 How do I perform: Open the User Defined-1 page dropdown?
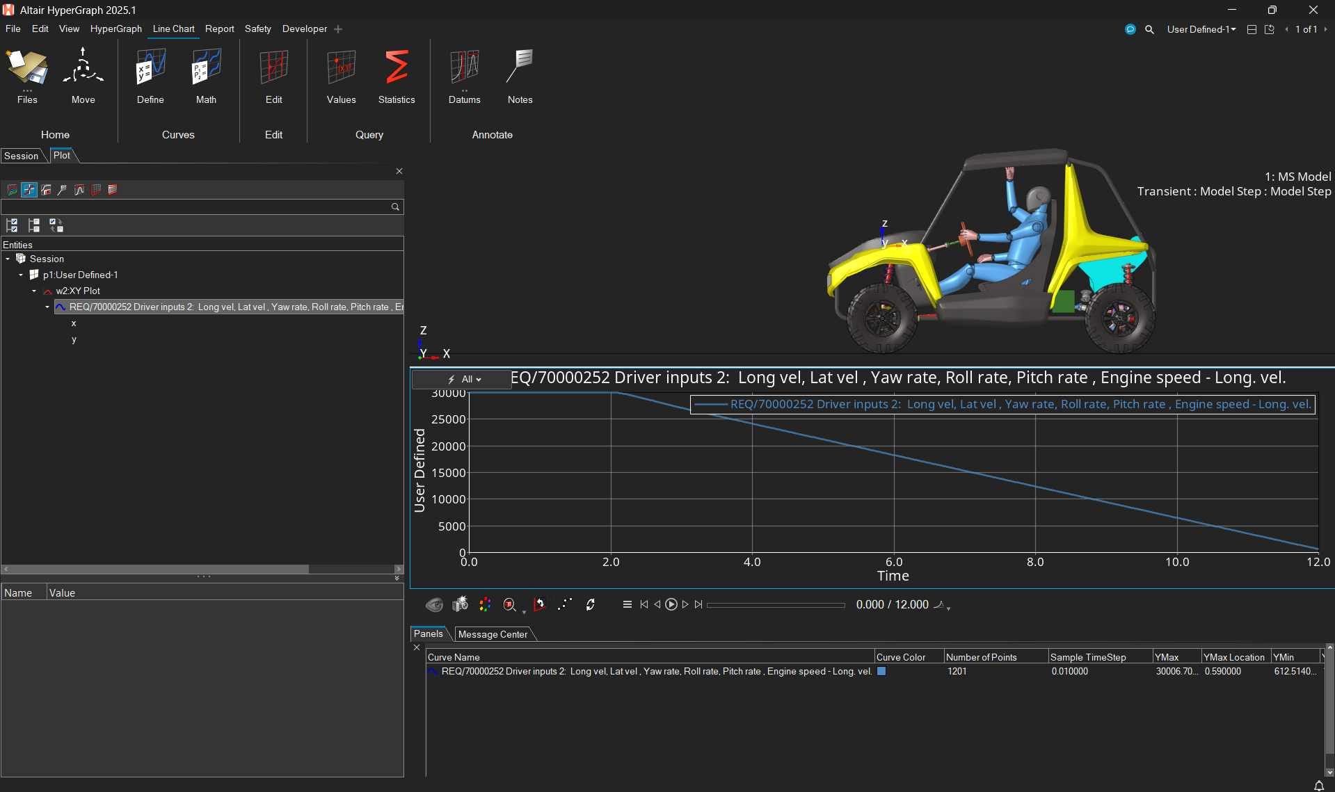coord(1201,29)
